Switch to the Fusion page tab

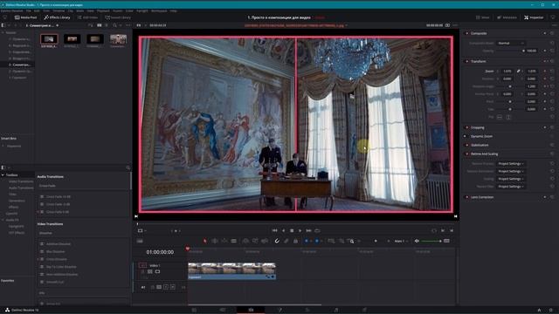click(x=279, y=311)
